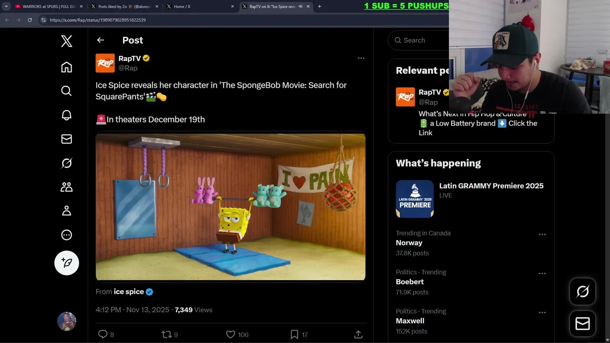Image resolution: width=610 pixels, height=343 pixels.
Task: Open browser tab search dropdown
Action: pos(6,7)
